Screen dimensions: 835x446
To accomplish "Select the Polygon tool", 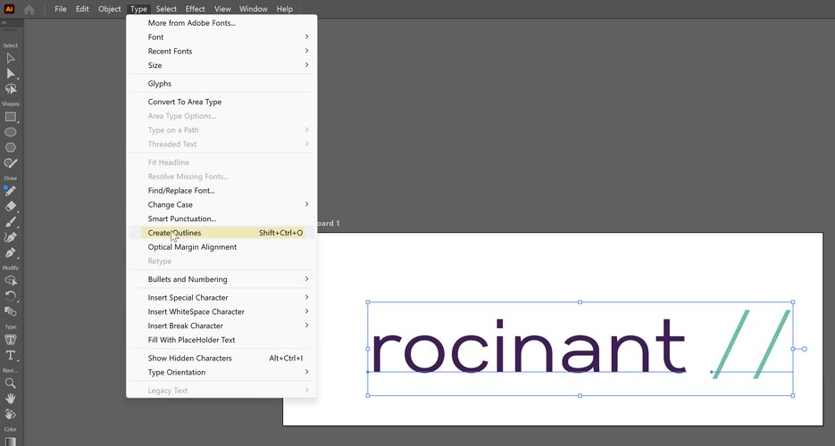I will click(x=10, y=148).
